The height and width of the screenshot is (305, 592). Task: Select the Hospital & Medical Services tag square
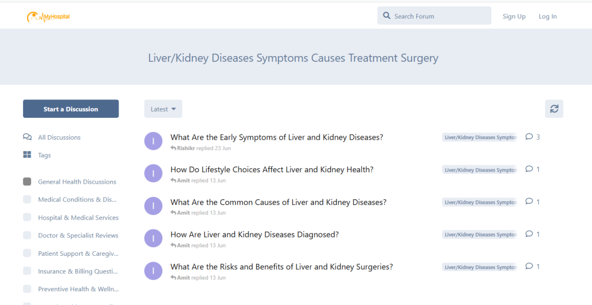pos(27,217)
